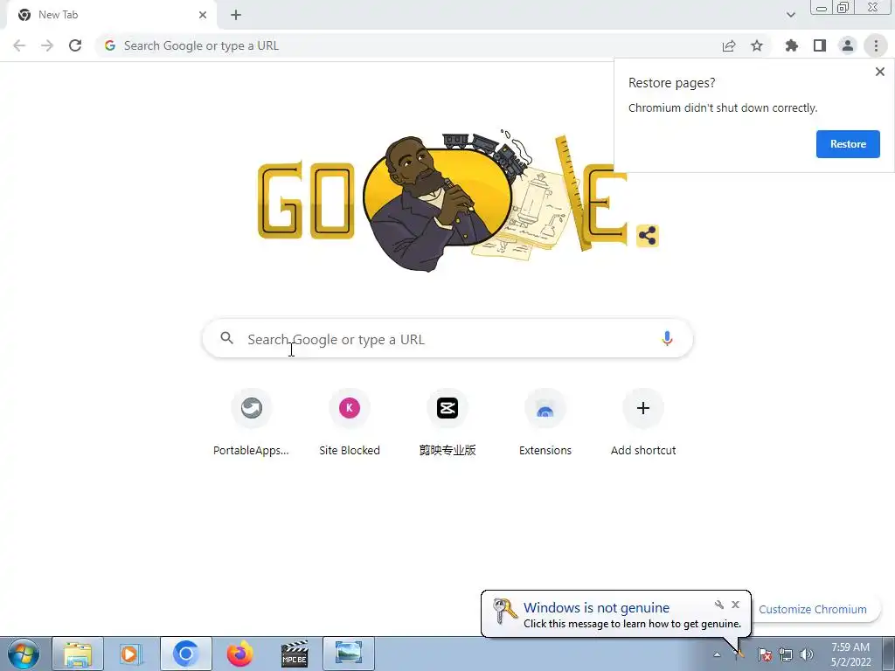Open the tab search chevron
The image size is (895, 671).
click(790, 15)
